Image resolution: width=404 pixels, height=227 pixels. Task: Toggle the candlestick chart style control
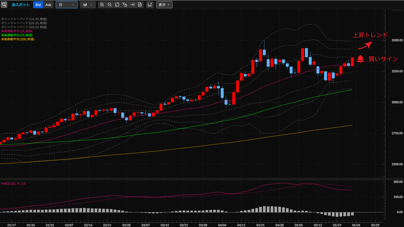(x=86, y=5)
